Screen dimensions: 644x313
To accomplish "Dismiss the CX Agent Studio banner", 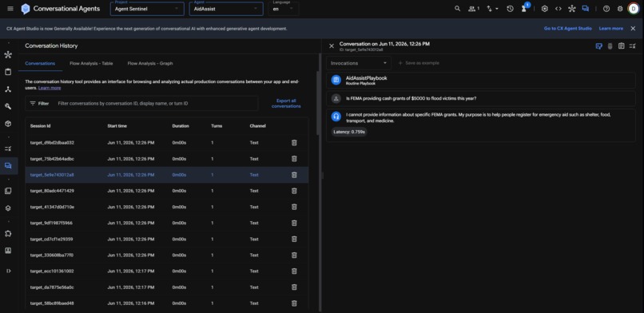I will tap(633, 29).
